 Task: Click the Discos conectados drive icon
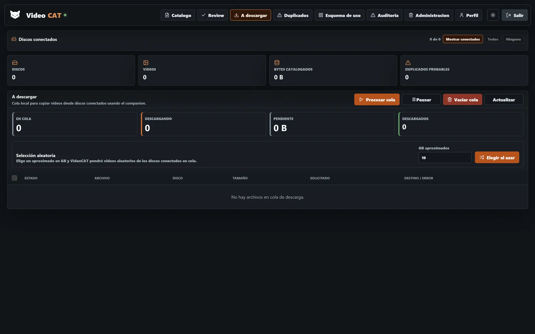(14, 39)
